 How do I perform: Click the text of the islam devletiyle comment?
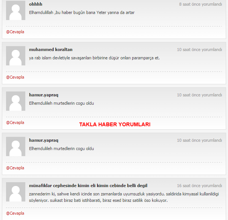tap(94, 58)
